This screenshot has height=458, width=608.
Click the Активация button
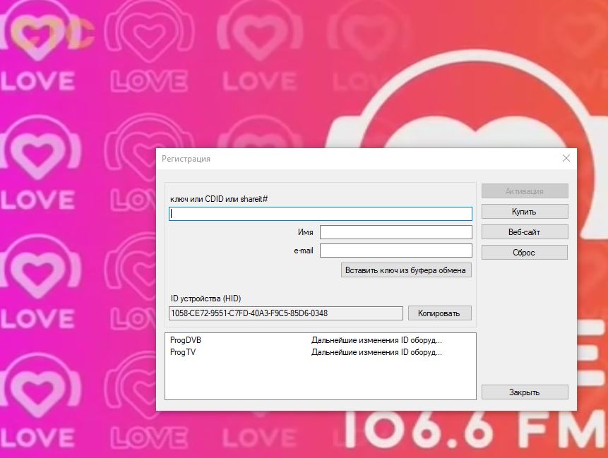pyautogui.click(x=524, y=191)
